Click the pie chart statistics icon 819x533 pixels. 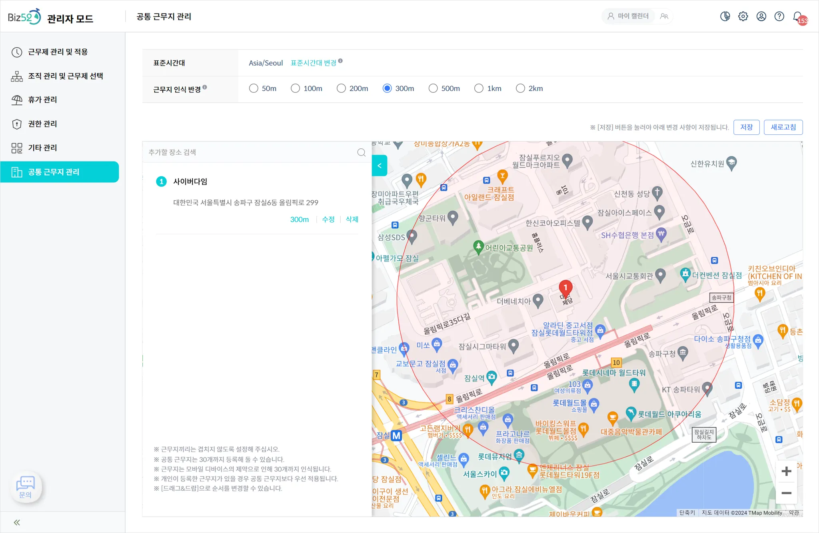tap(725, 16)
